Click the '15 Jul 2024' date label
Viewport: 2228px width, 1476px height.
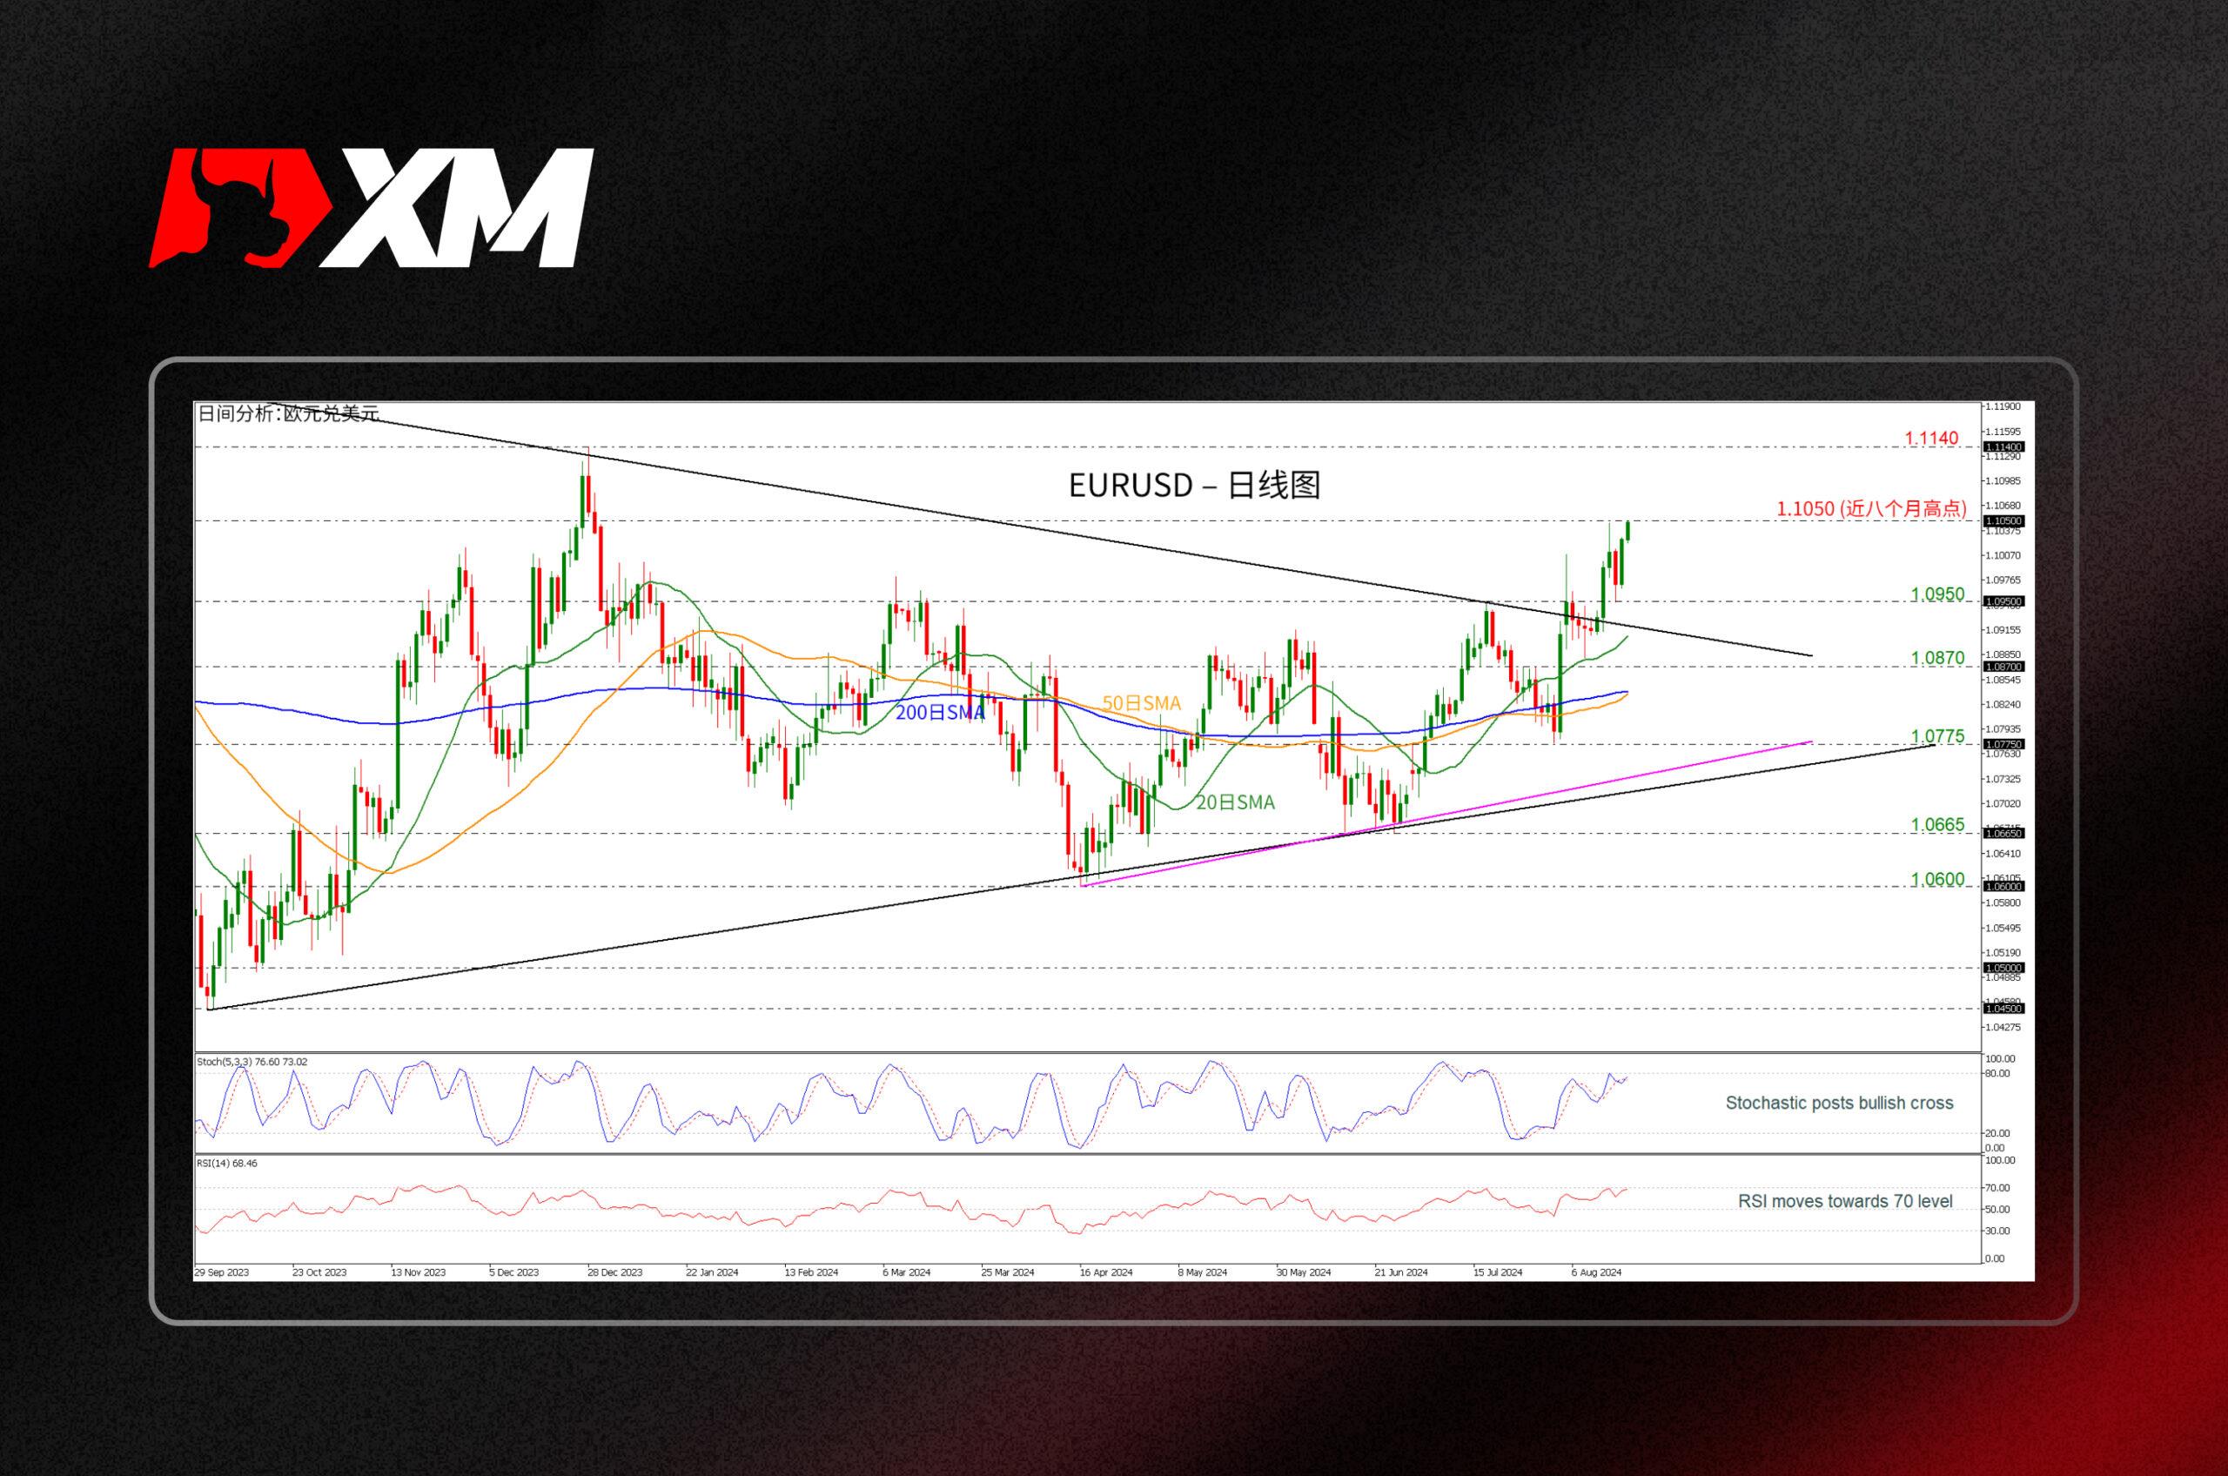(x=1498, y=1272)
